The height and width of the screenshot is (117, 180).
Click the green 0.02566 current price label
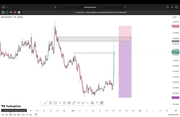point(175,52)
